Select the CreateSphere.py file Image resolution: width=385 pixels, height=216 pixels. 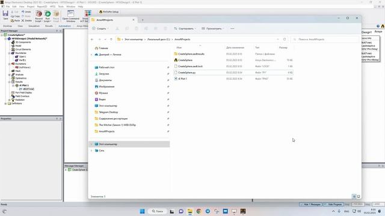(233, 73)
